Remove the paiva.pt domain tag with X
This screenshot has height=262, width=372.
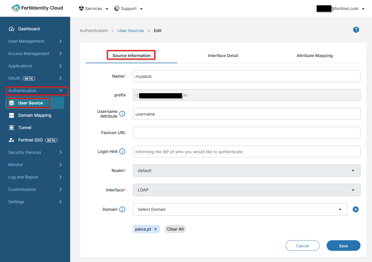point(155,229)
